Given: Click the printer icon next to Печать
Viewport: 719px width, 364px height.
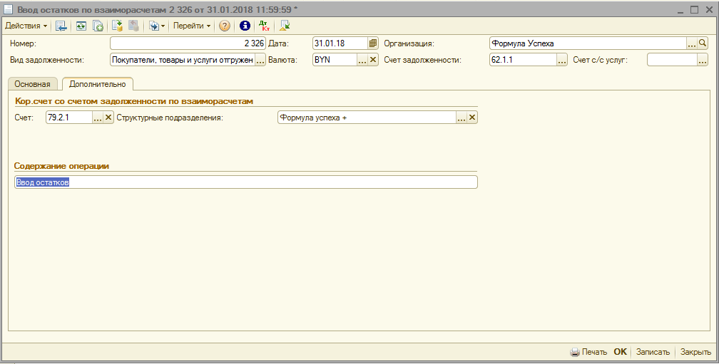Looking at the screenshot, I should tap(575, 352).
